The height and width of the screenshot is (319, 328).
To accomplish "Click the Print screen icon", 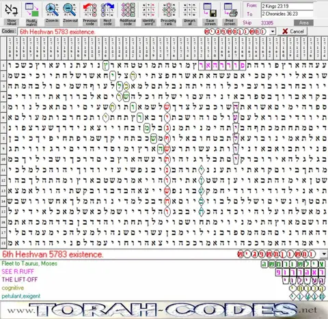I will (230, 10).
